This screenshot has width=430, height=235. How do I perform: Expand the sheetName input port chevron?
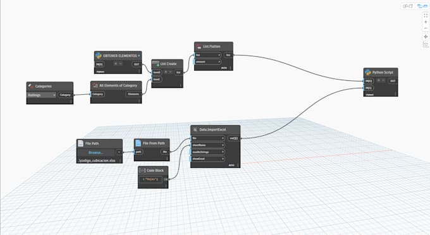(223, 145)
